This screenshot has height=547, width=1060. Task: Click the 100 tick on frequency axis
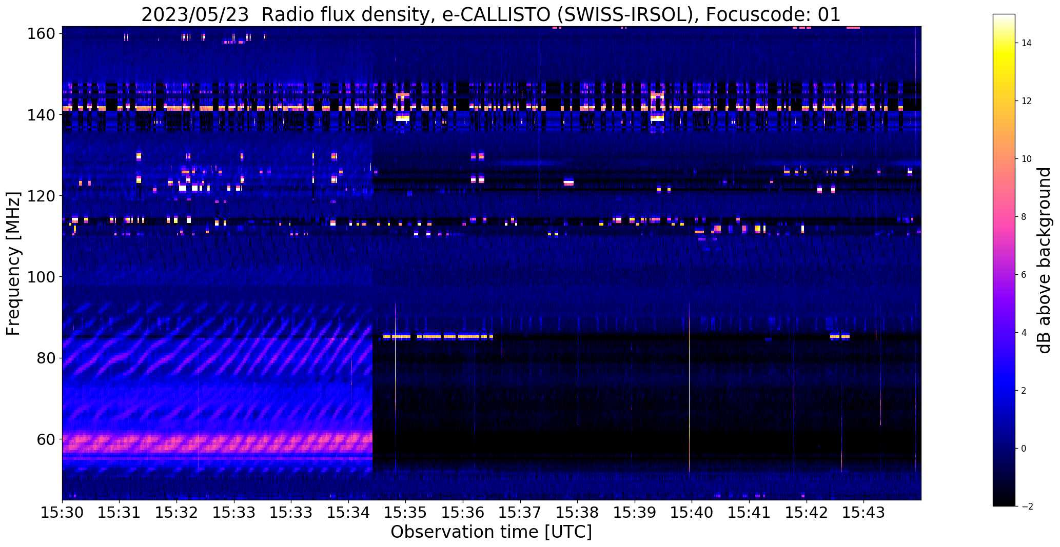tap(41, 277)
